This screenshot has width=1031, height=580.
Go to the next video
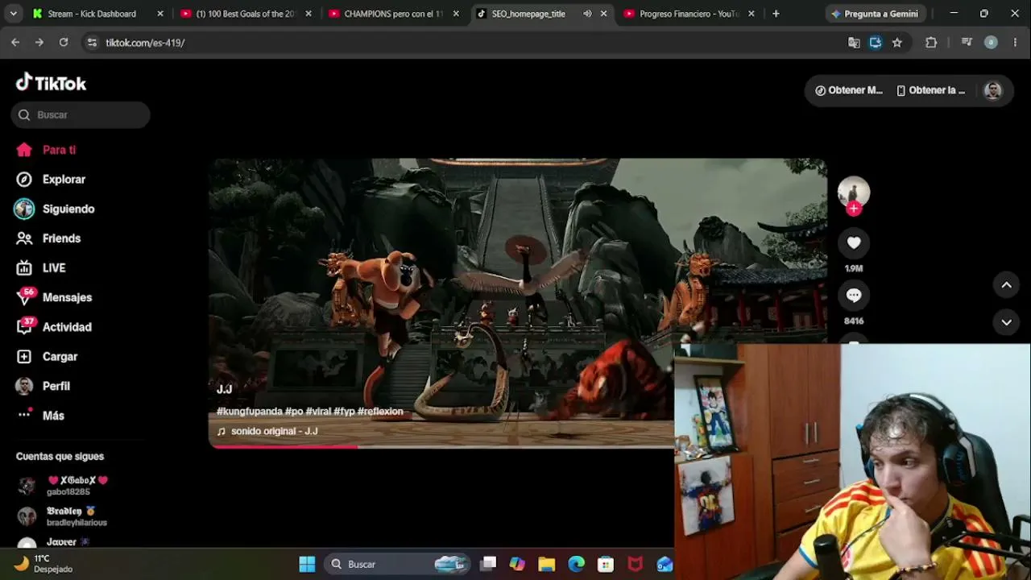(1006, 322)
